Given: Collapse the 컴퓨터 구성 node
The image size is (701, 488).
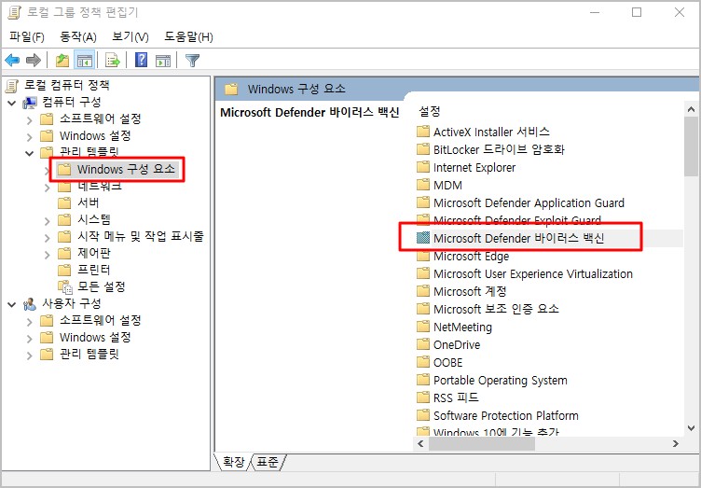Looking at the screenshot, I should coord(12,103).
